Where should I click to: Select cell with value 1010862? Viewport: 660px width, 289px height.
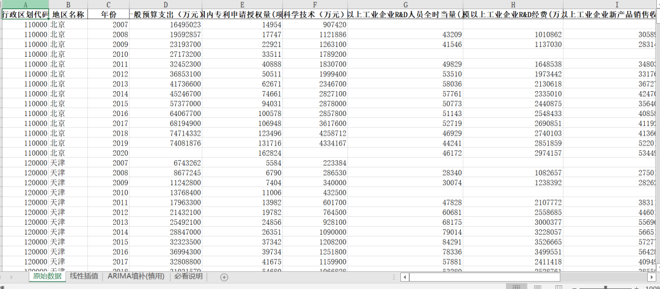click(513, 34)
